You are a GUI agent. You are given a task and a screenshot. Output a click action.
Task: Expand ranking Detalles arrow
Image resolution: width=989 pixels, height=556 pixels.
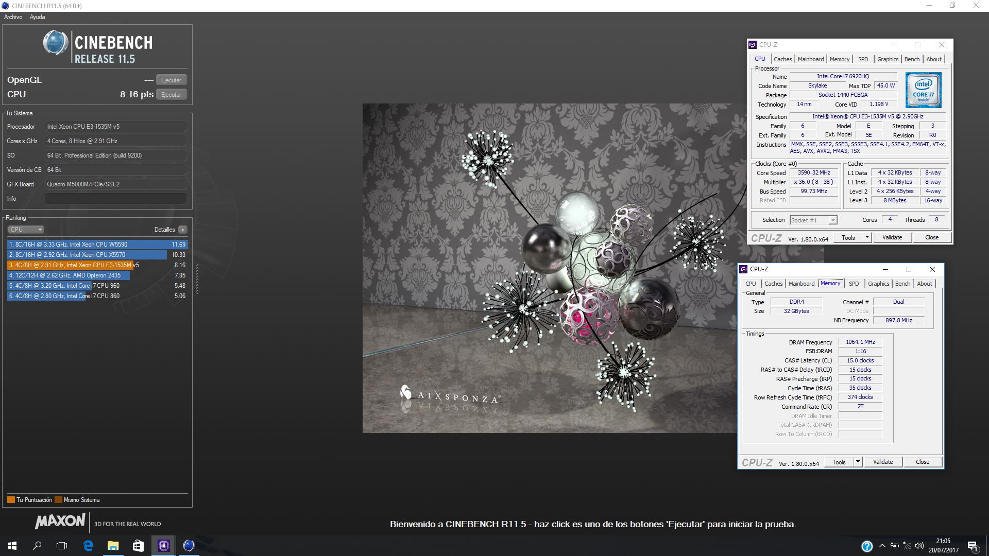click(x=183, y=230)
